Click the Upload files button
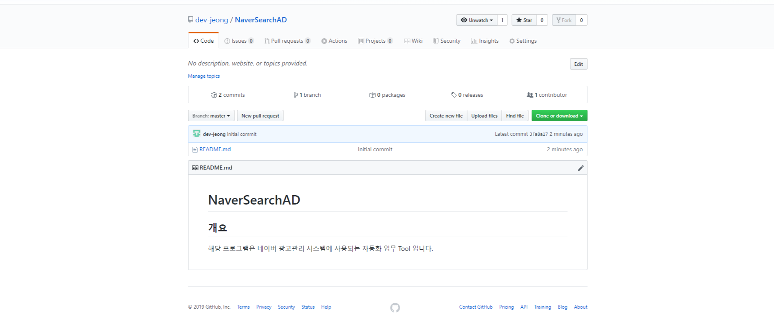The height and width of the screenshot is (333, 774). point(484,116)
